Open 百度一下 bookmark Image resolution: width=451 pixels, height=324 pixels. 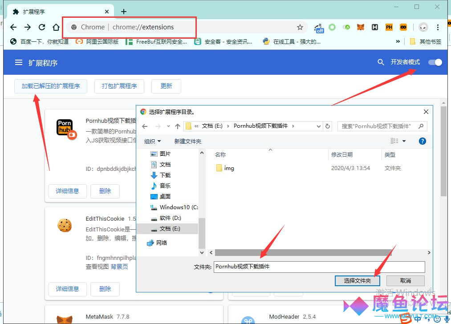click(x=40, y=42)
